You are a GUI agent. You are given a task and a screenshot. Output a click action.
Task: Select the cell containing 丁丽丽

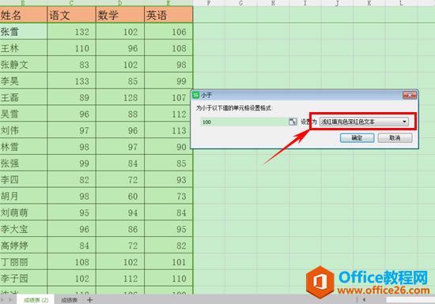[23, 261]
